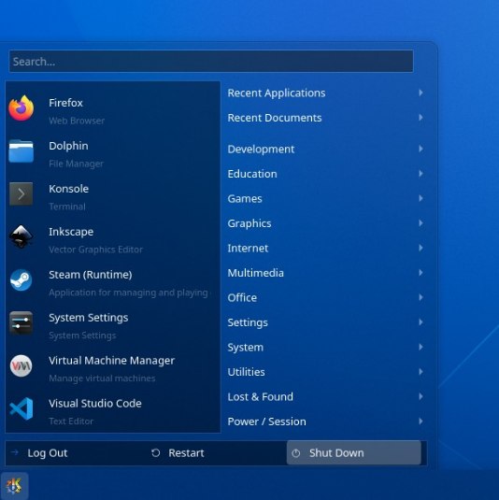Viewport: 499px width, 500px height.
Task: Expand the Education category arrow
Action: pyautogui.click(x=421, y=174)
